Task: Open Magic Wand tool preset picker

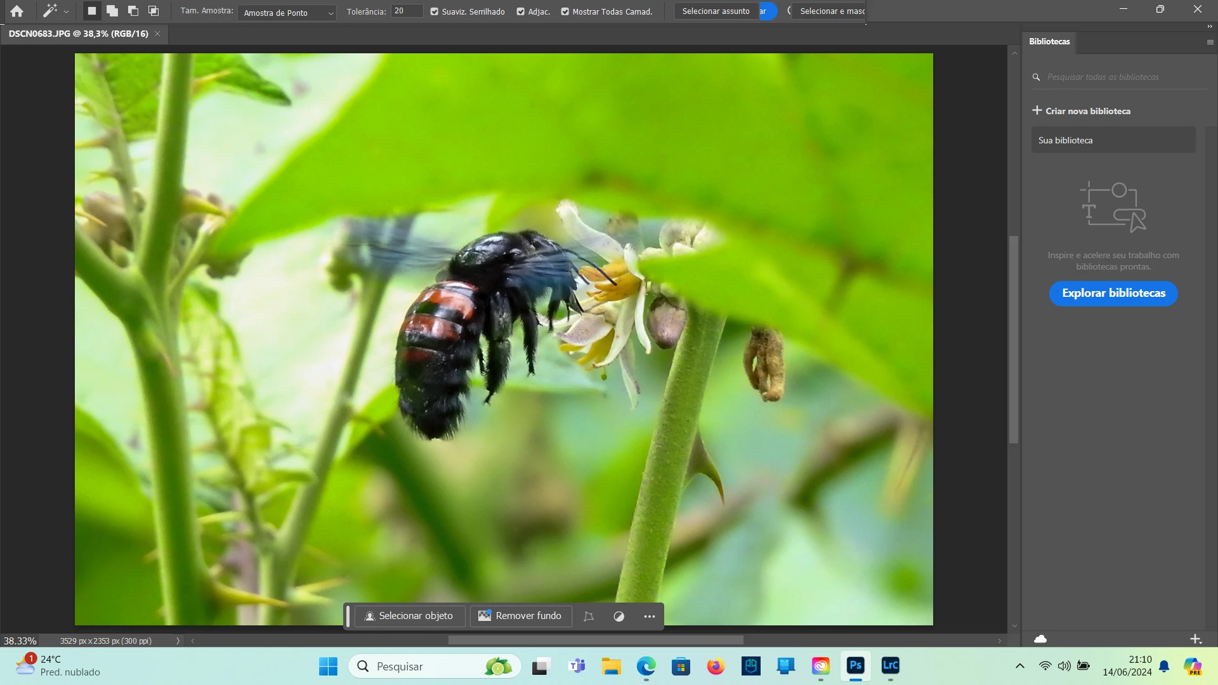Action: click(56, 11)
